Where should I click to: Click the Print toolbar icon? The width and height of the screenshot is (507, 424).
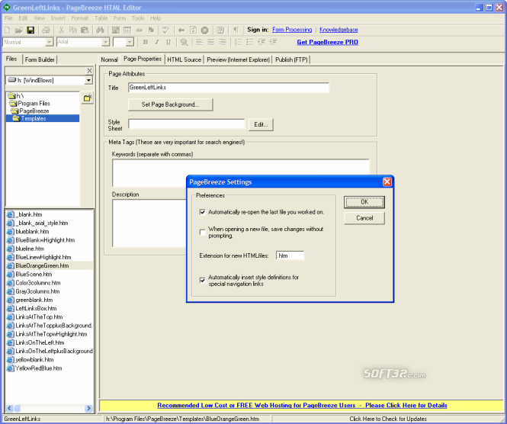click(x=47, y=30)
